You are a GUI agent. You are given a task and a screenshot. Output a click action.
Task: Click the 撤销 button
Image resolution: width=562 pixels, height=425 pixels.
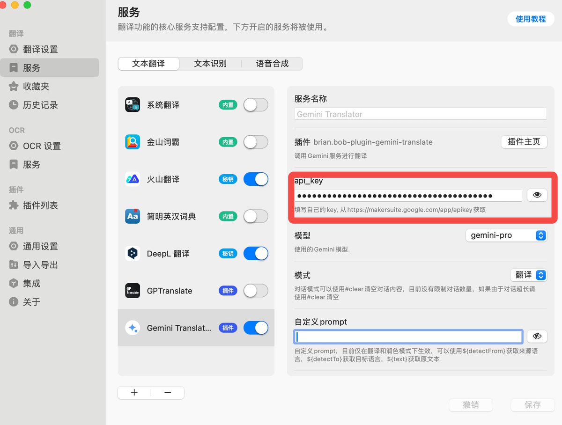[x=471, y=405]
